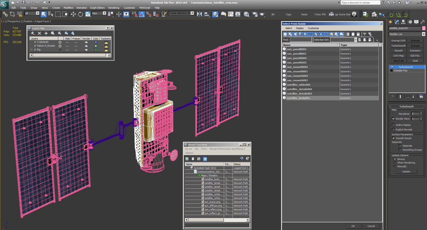The width and height of the screenshot is (427, 230).
Task: Open Create Selection Set dropdown in toolbar
Action: (192, 13)
